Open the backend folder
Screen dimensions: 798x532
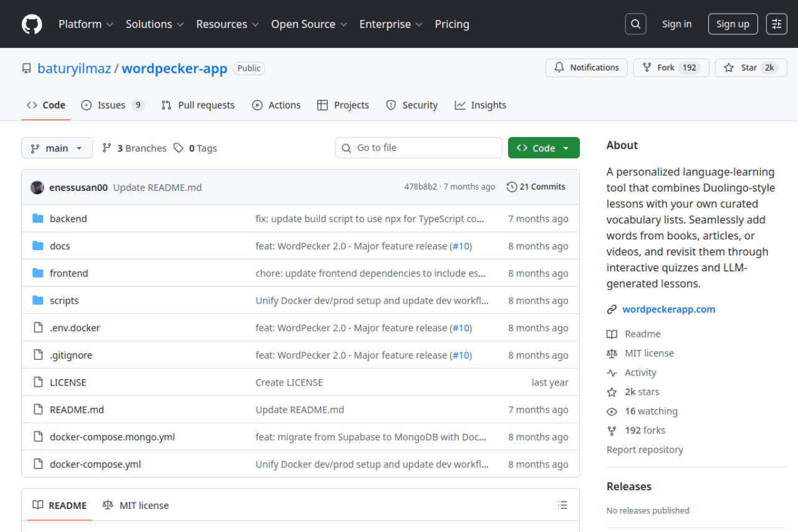click(x=68, y=219)
